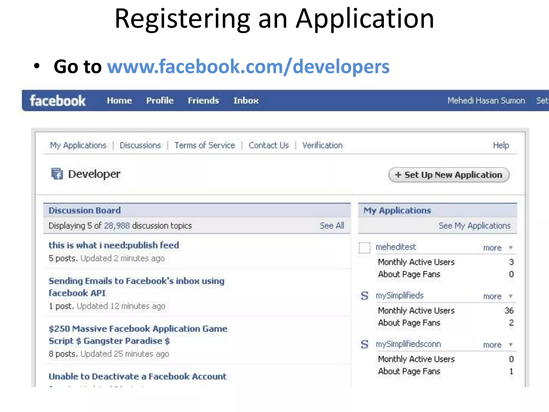
Task: Open 'Unable to Deactivate a Facebook Account' topic
Action: (138, 376)
